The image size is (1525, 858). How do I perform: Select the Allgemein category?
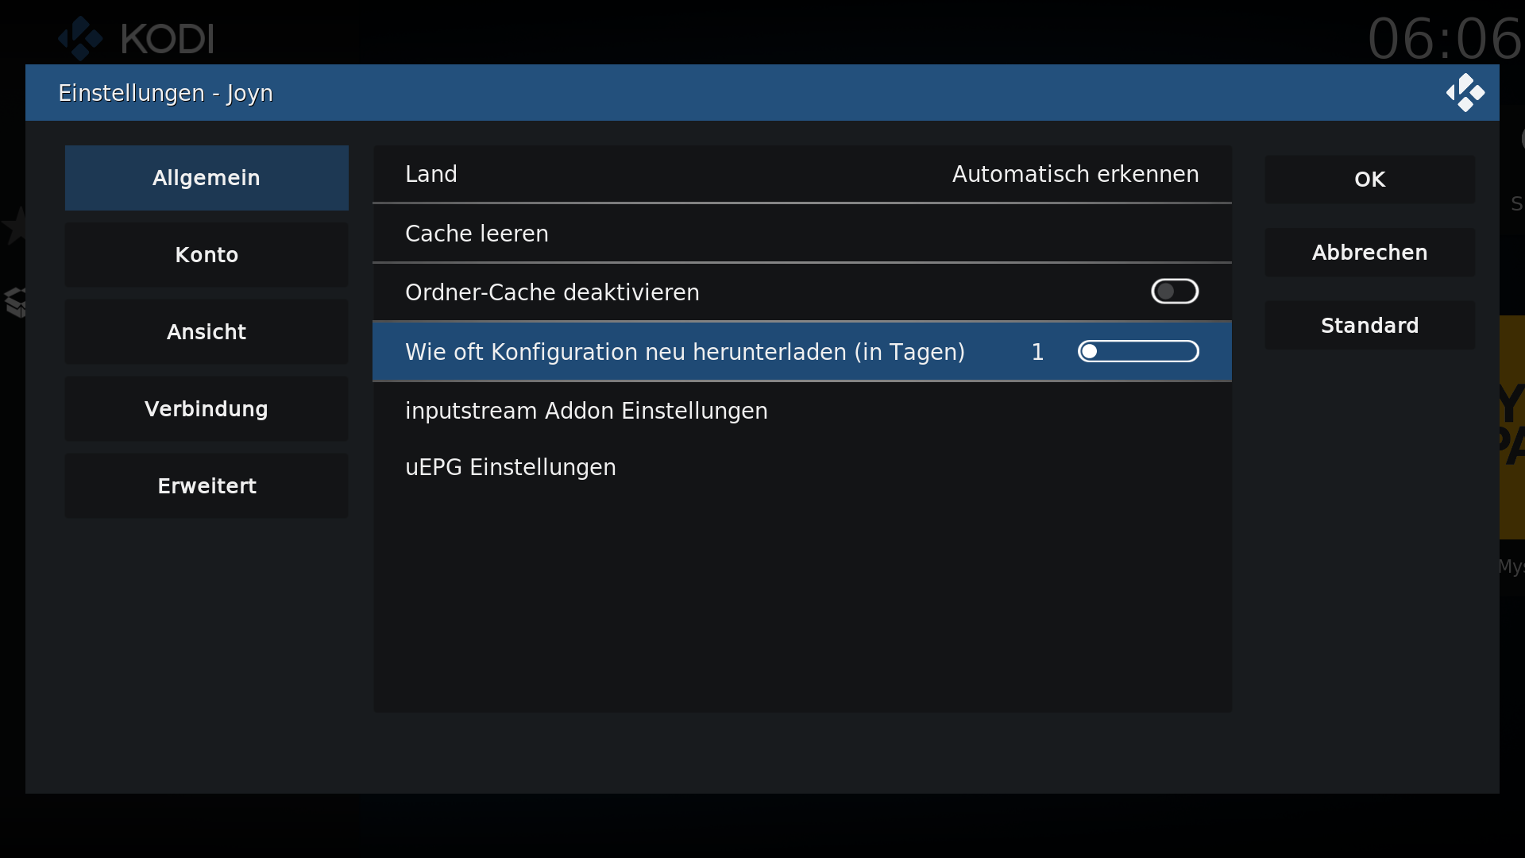pos(207,178)
